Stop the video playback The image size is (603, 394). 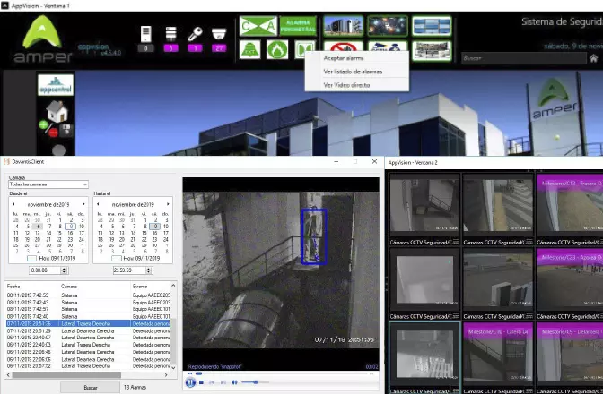[201, 382]
